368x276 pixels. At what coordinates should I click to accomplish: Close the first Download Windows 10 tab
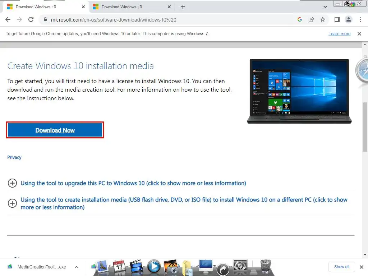pos(83,7)
